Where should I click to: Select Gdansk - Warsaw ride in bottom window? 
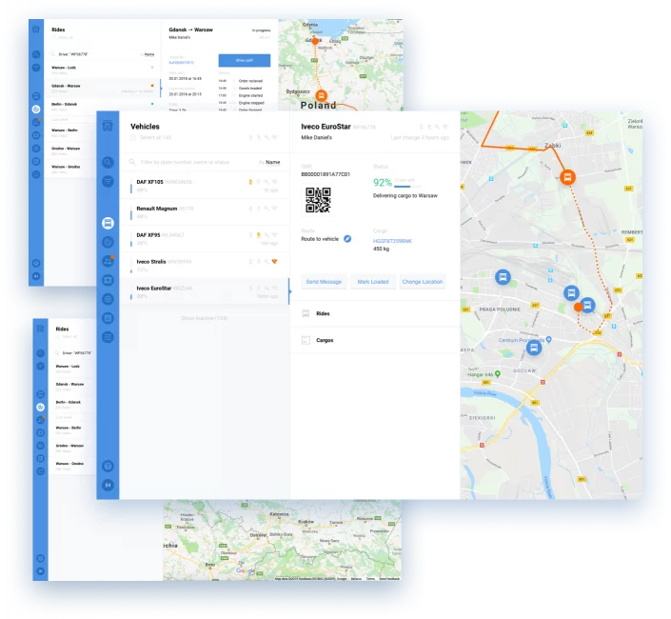coord(72,386)
